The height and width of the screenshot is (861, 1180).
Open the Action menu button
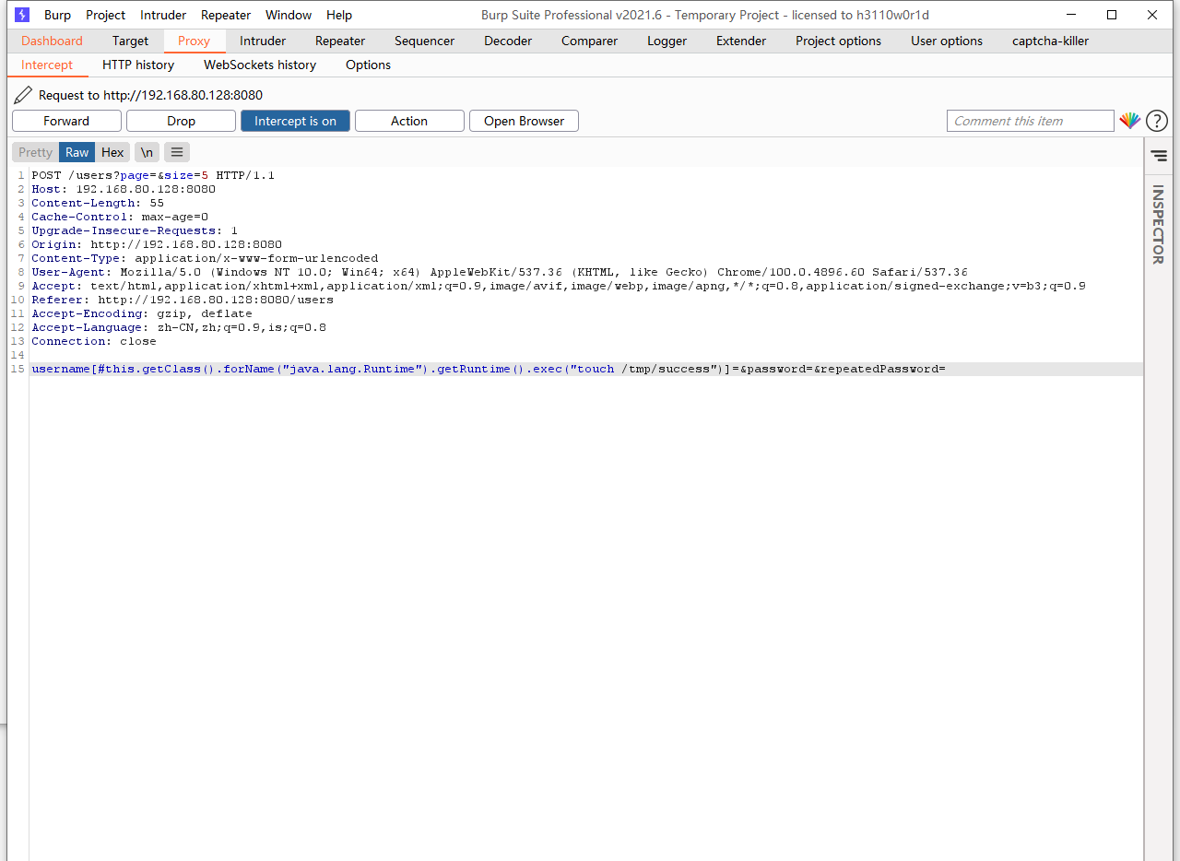[409, 121]
